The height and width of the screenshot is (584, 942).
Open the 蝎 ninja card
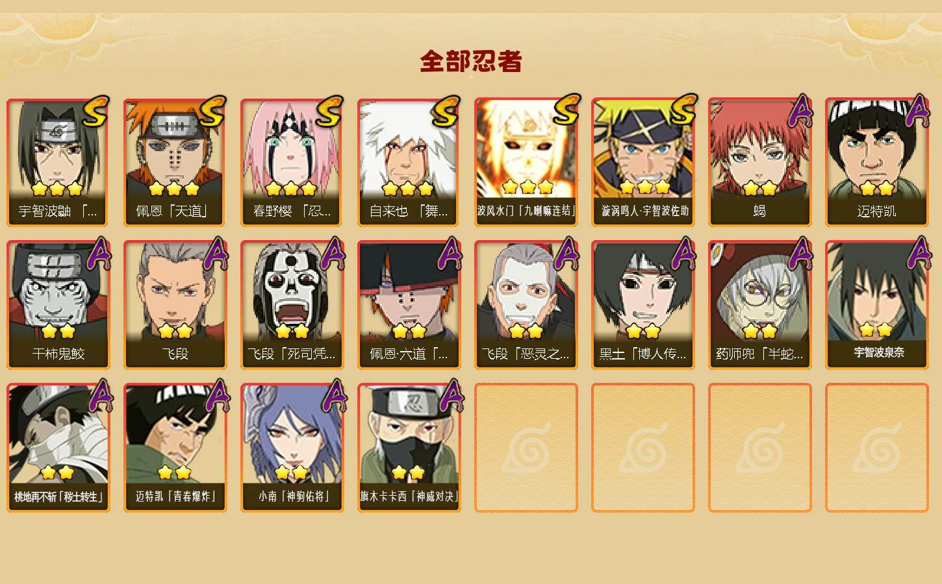pos(760,162)
